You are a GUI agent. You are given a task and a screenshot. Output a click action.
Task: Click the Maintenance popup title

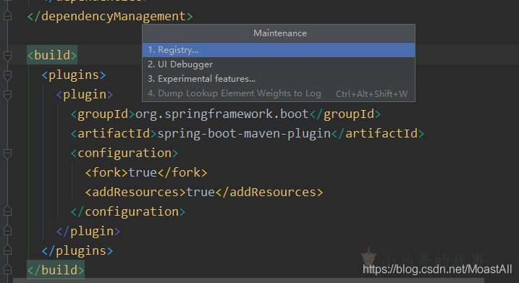(x=280, y=33)
